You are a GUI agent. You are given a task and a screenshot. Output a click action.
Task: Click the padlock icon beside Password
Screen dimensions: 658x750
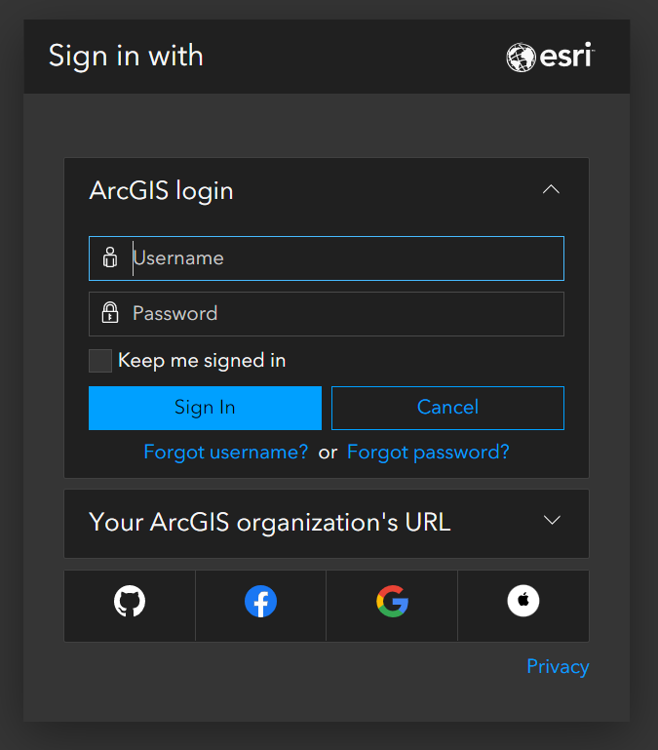click(110, 313)
